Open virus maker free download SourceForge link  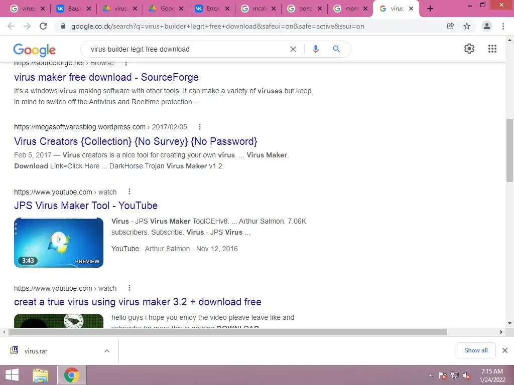106,77
